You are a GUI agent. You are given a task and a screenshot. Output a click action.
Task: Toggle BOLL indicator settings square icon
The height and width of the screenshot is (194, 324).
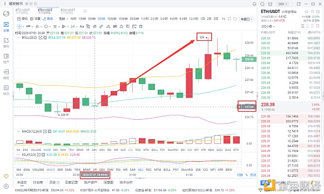point(40,38)
